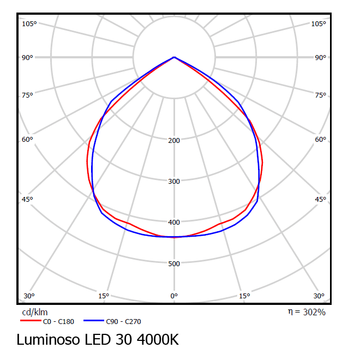This screenshot has height=348, width=348.
Task: Click the 500 radial scale label
Action: 174,264
